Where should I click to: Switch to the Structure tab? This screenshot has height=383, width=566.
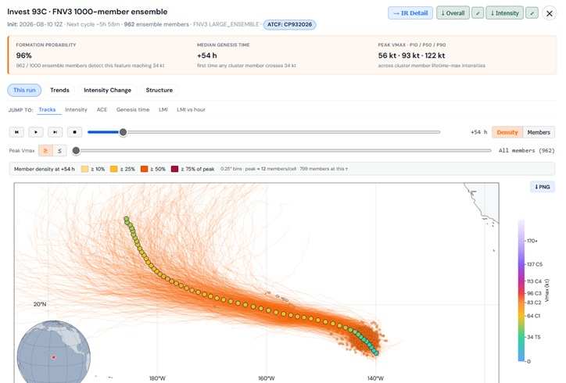pos(159,90)
